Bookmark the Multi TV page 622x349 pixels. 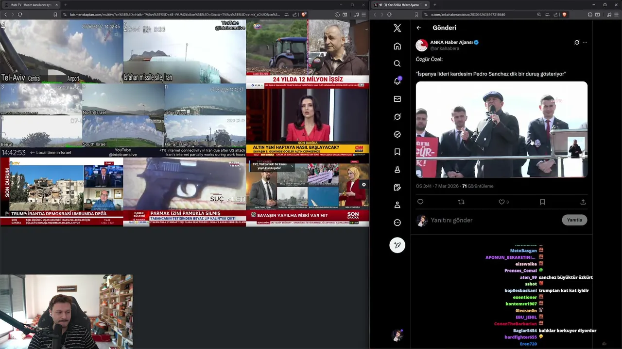pos(55,15)
